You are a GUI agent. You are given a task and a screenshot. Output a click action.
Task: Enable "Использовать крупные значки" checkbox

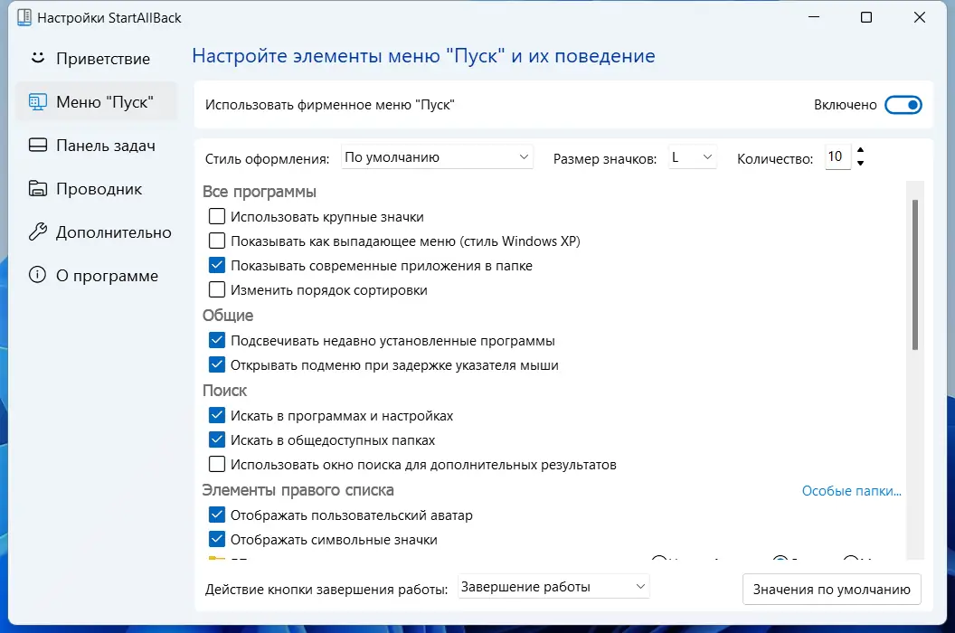tap(215, 216)
